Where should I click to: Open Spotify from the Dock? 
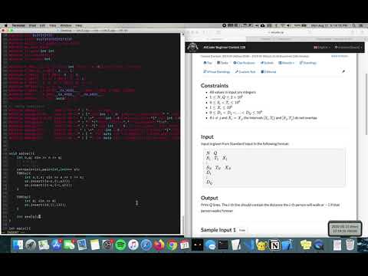120,245
